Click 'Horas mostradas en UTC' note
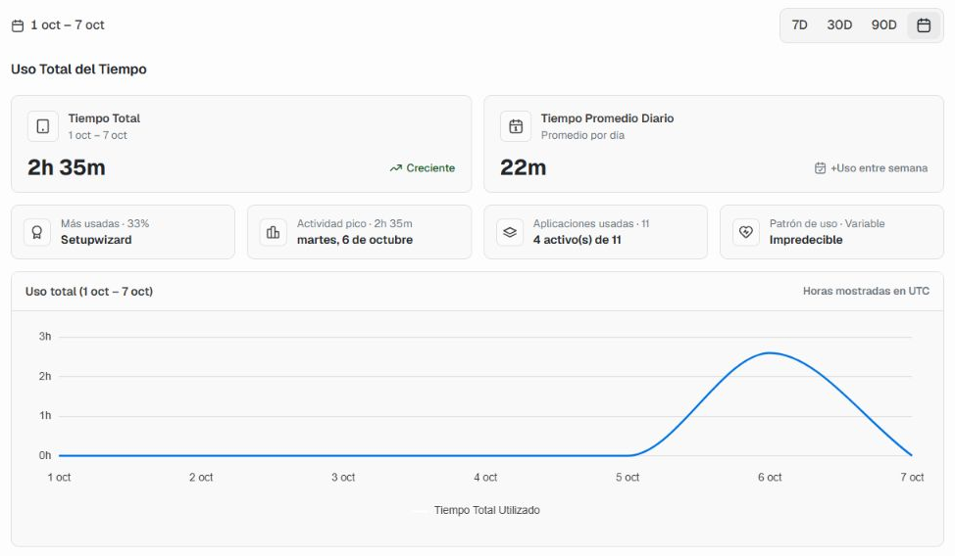This screenshot has width=955, height=556. pos(866,291)
